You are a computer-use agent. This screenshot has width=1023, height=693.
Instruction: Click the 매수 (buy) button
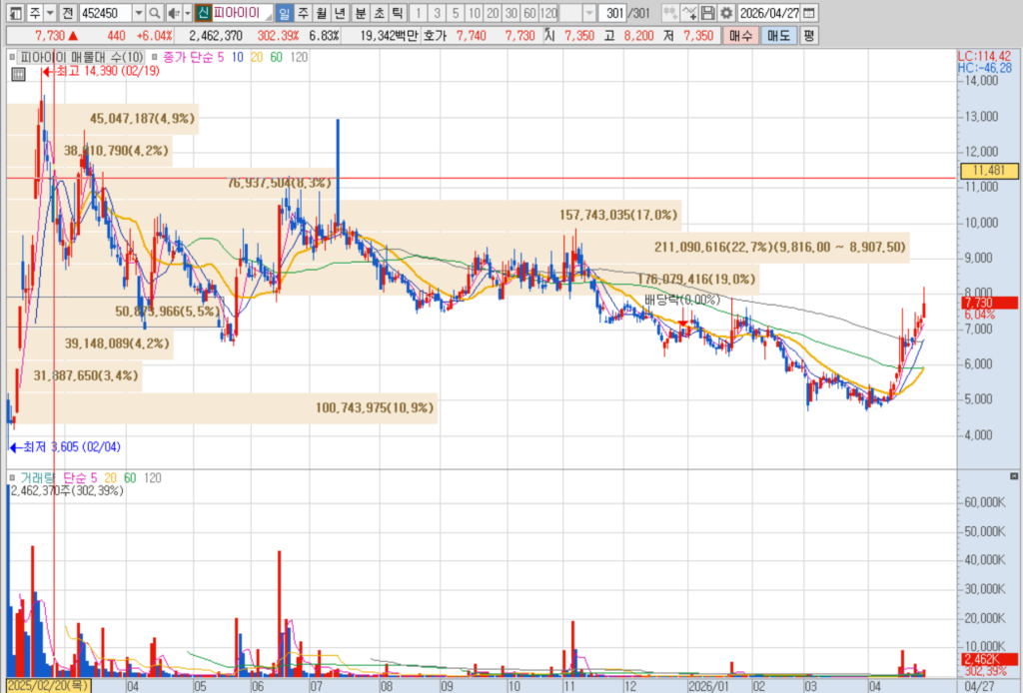pyautogui.click(x=740, y=35)
